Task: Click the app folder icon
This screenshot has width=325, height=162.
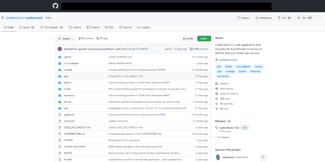Action: [60, 76]
